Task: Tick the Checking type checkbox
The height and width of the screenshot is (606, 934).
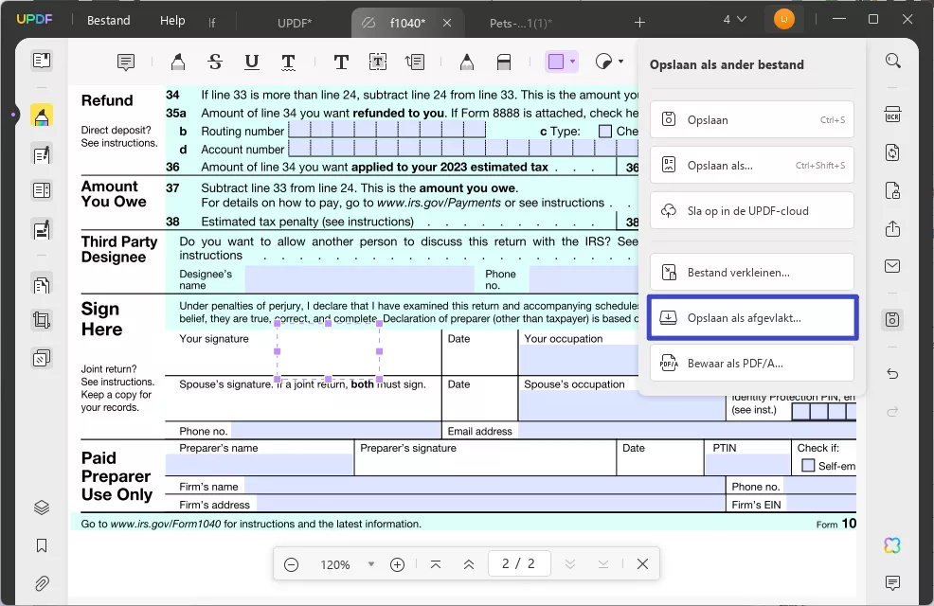Action: click(x=605, y=131)
